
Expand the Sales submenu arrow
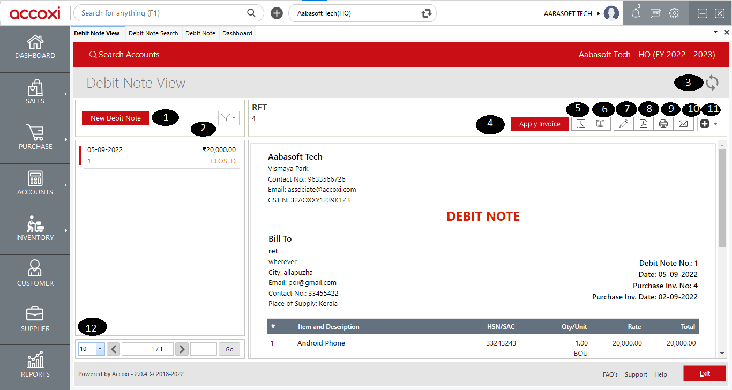[x=66, y=93]
